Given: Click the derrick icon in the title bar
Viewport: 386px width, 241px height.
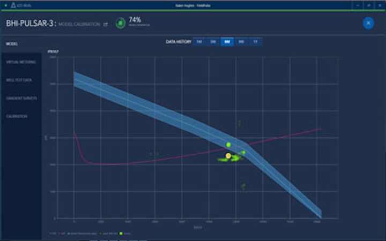Looking at the screenshot, I should [13, 5].
